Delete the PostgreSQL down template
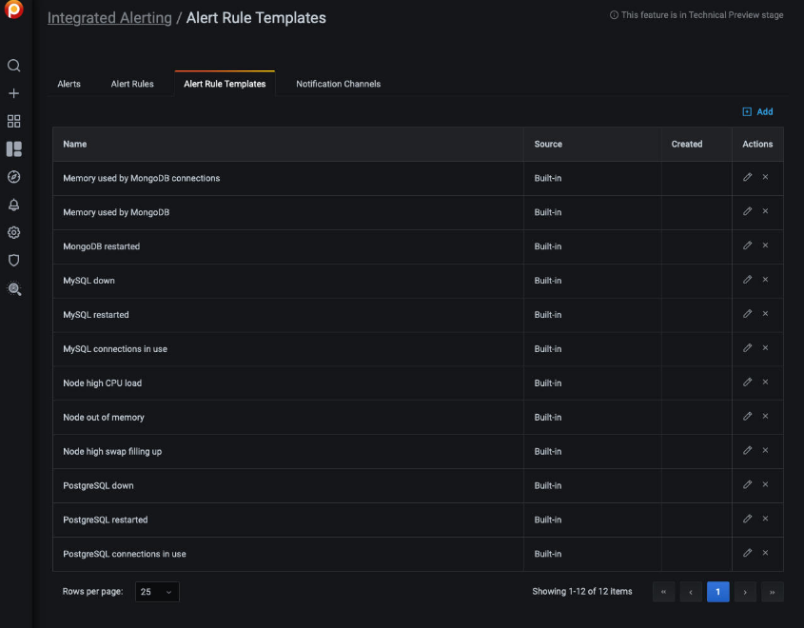804x628 pixels. pos(765,485)
